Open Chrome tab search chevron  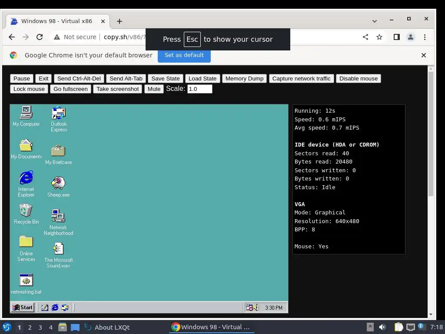pos(375,21)
